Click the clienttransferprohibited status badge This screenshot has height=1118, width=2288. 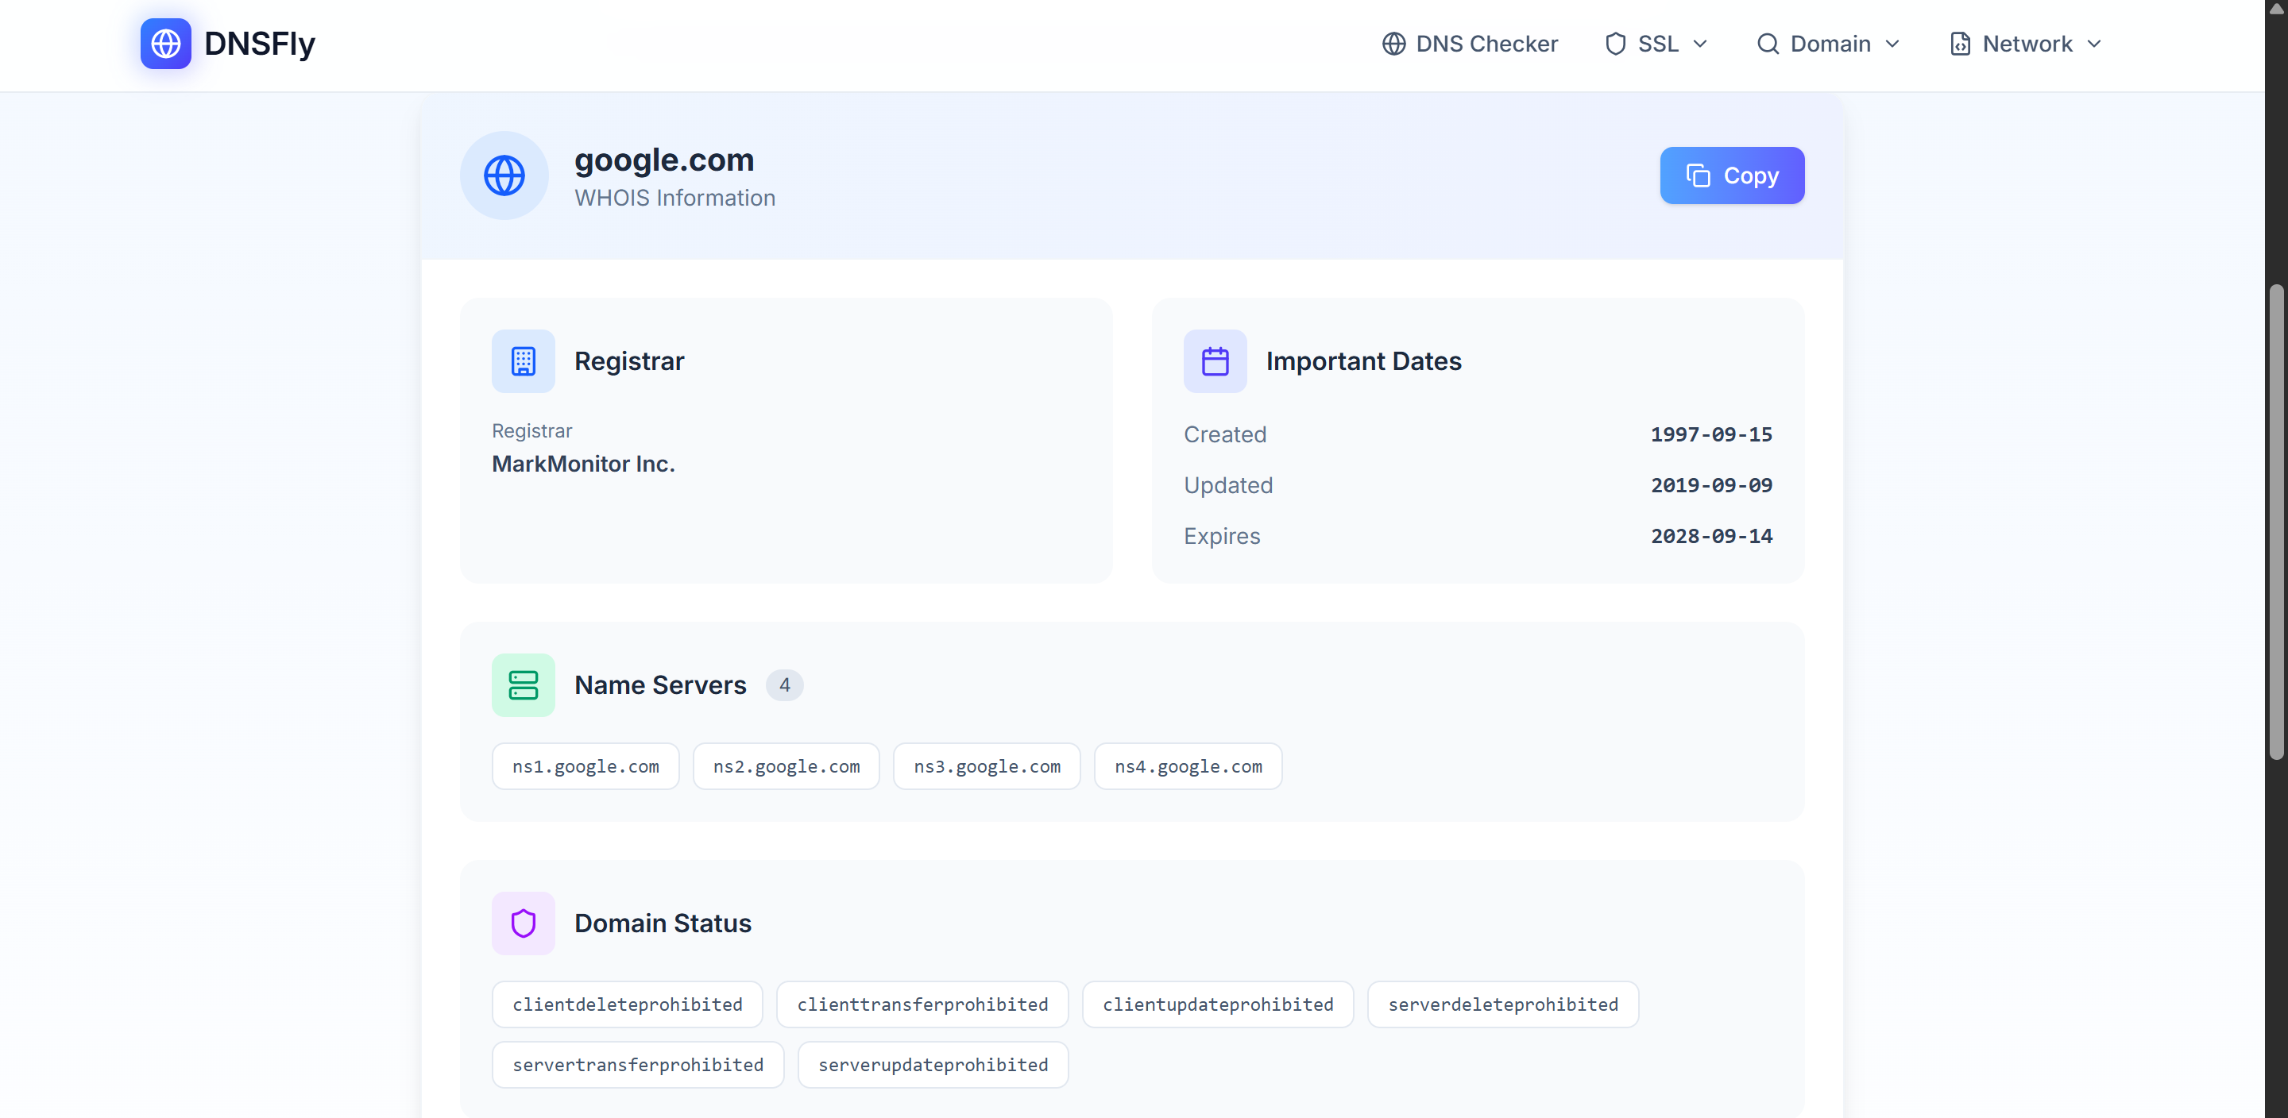point(922,1004)
